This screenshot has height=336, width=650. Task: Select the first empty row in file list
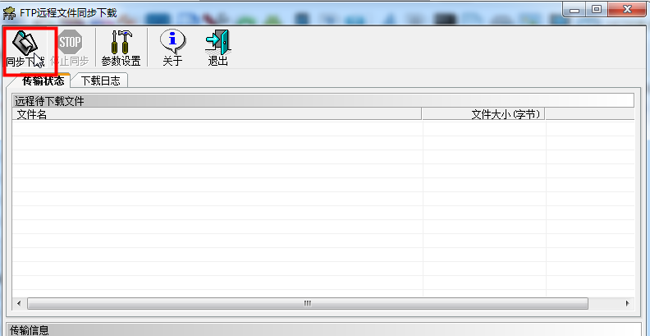coord(217,129)
